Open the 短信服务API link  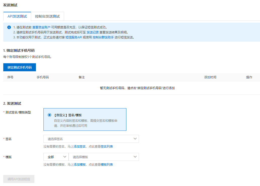tap(74, 37)
